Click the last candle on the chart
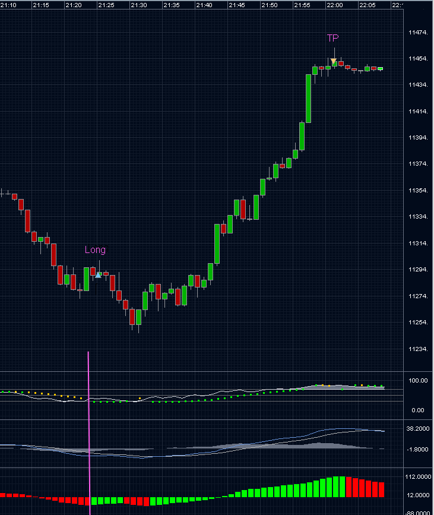 click(380, 69)
